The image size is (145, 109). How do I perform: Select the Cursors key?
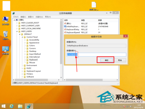pyautogui.click(x=32, y=48)
